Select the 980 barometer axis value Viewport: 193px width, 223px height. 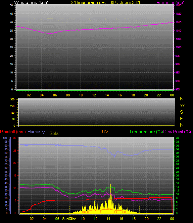click(177, 81)
